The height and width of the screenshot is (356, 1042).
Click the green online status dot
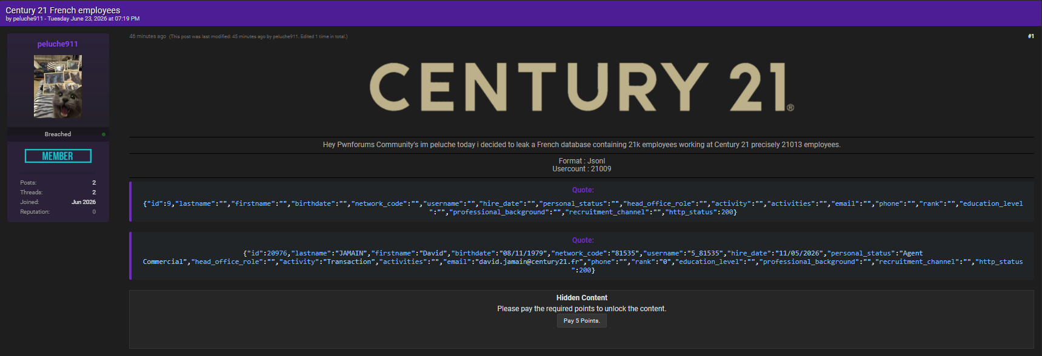[x=104, y=134]
